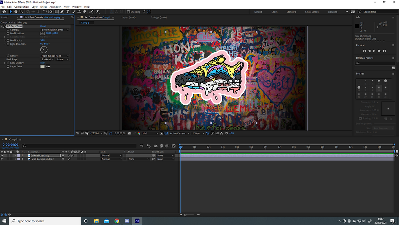Open the Composition Mini-Flowchart in timeline
Viewport: 399px width, 225px height.
pos(142,146)
